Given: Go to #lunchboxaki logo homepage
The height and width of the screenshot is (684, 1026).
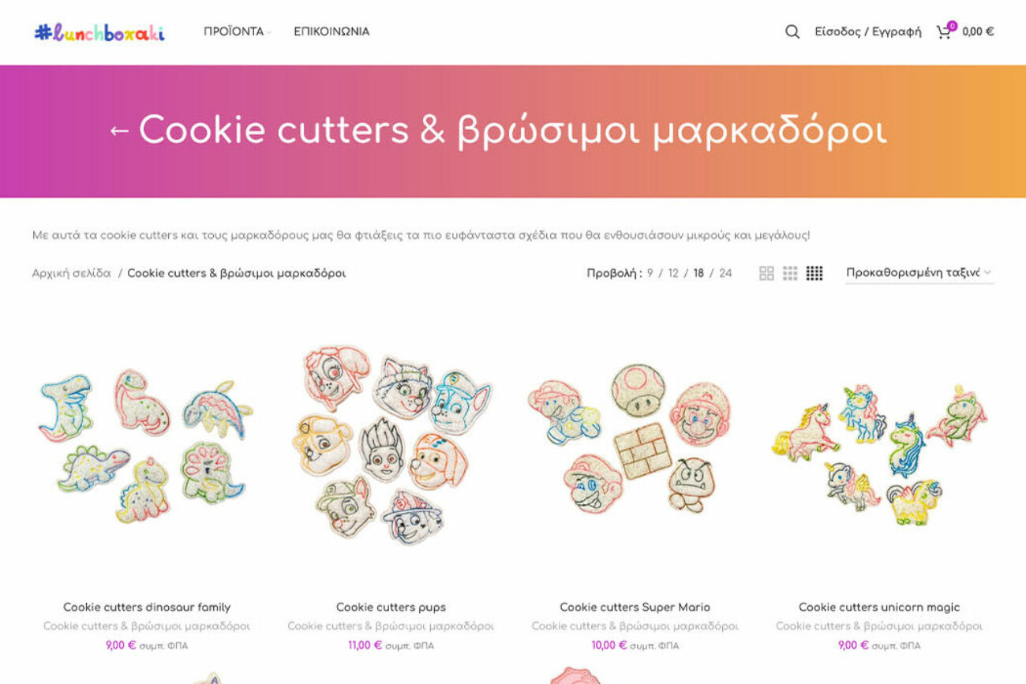Looking at the screenshot, I should (x=99, y=32).
